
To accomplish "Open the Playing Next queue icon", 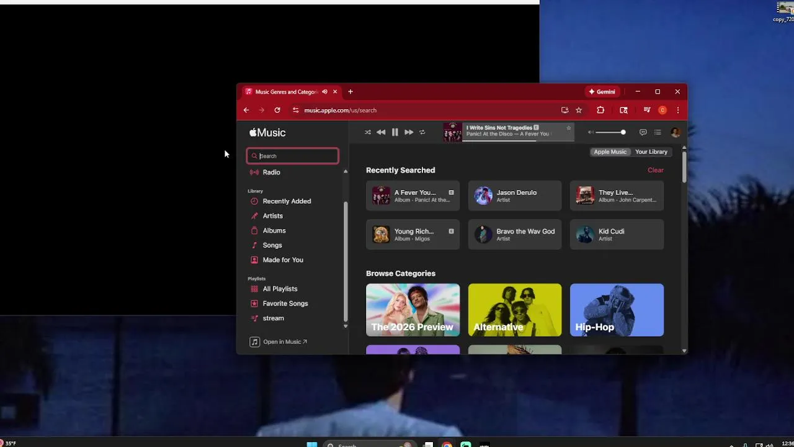I will click(x=658, y=132).
